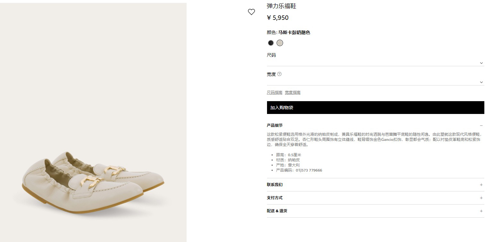The image size is (493, 242).
Task: Click the width dropdown chevron arrow
Action: [481, 82]
